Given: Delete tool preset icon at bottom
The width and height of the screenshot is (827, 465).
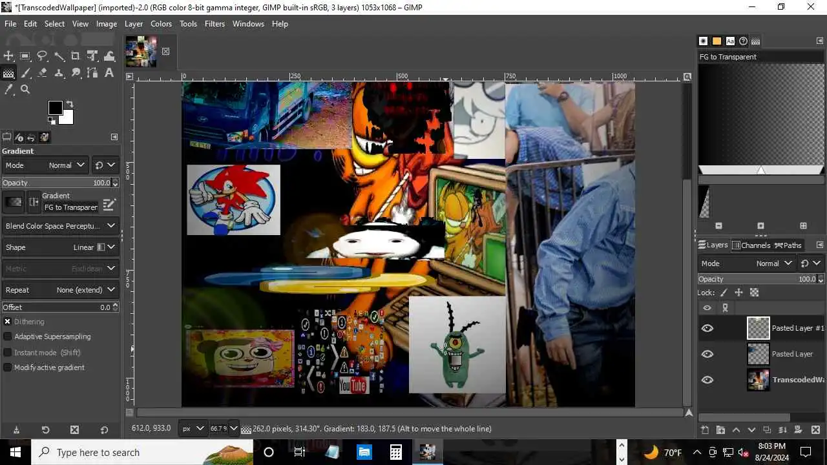Looking at the screenshot, I should [74, 429].
